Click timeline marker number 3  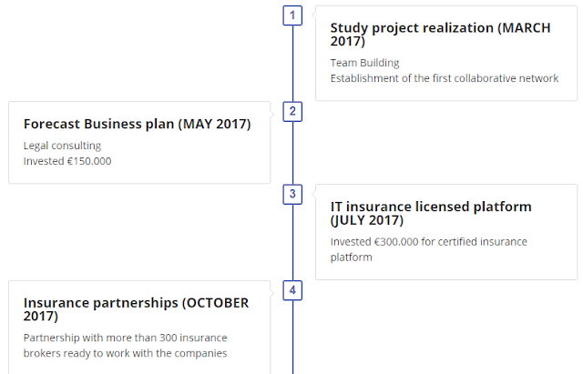[292, 194]
